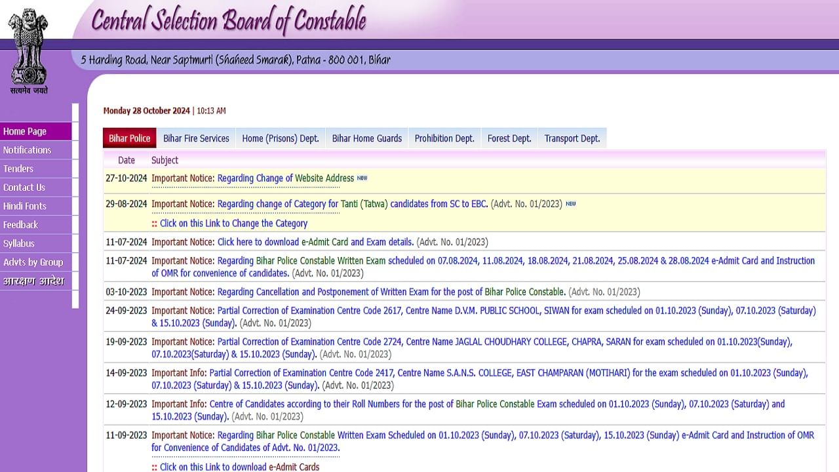
Task: Click the date 03-10-2023
Action: [x=127, y=292]
